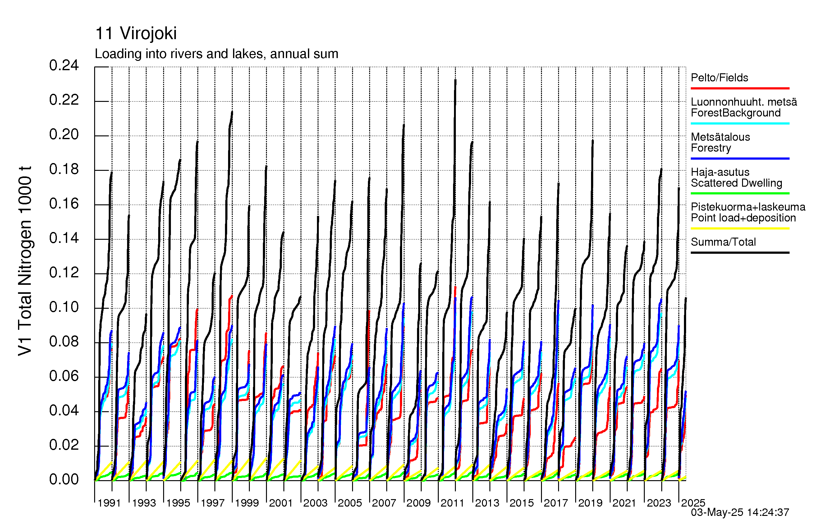The image size is (839, 528).
Task: Click the y-axis value 0.22
Action: (64, 100)
